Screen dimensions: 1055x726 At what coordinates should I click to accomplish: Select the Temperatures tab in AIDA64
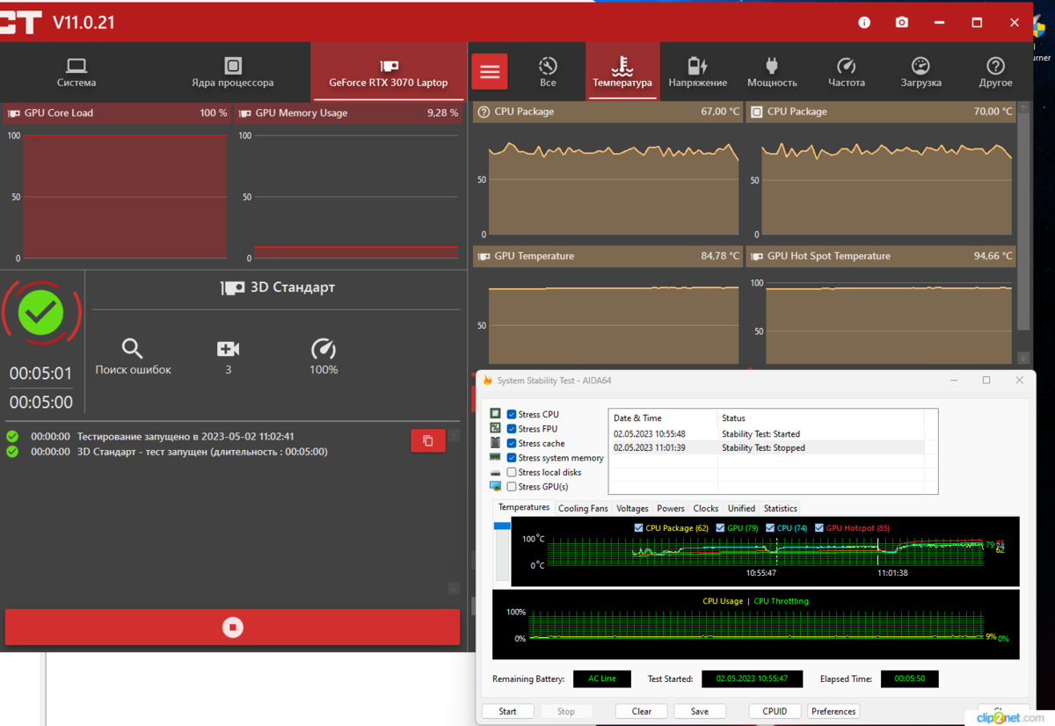(524, 507)
